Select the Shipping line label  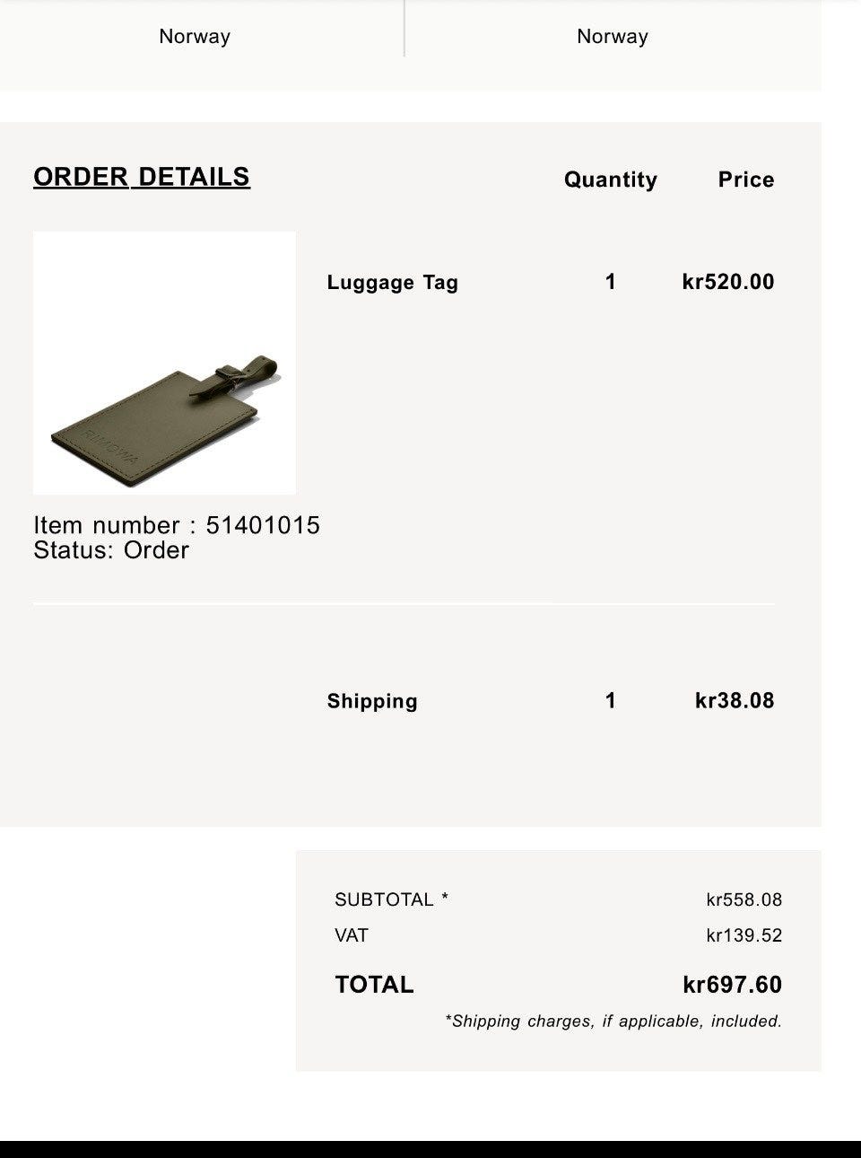372,701
